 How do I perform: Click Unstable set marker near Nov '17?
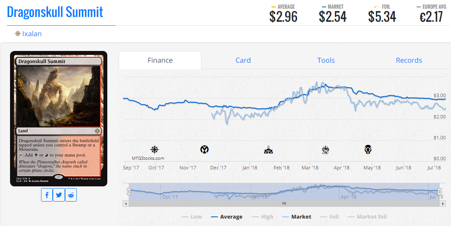click(205, 149)
